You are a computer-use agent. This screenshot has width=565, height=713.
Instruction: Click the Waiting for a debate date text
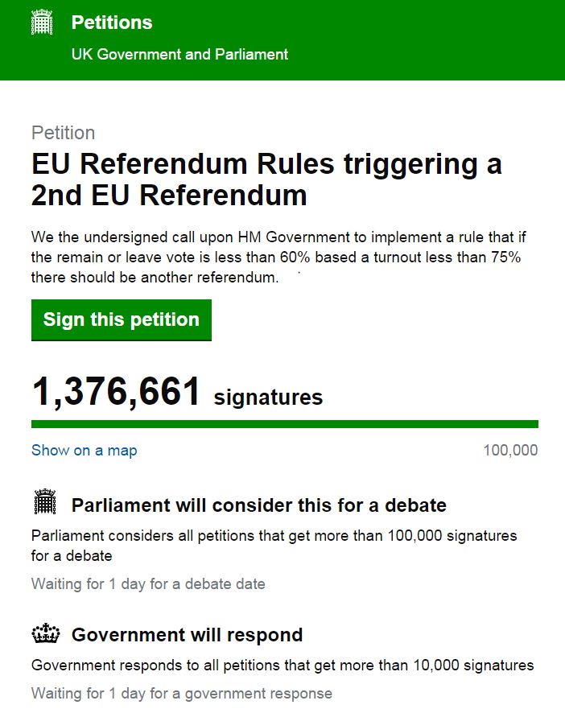(x=148, y=584)
